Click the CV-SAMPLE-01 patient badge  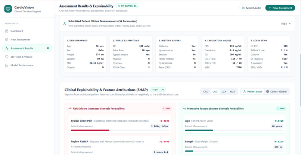click(127, 6)
